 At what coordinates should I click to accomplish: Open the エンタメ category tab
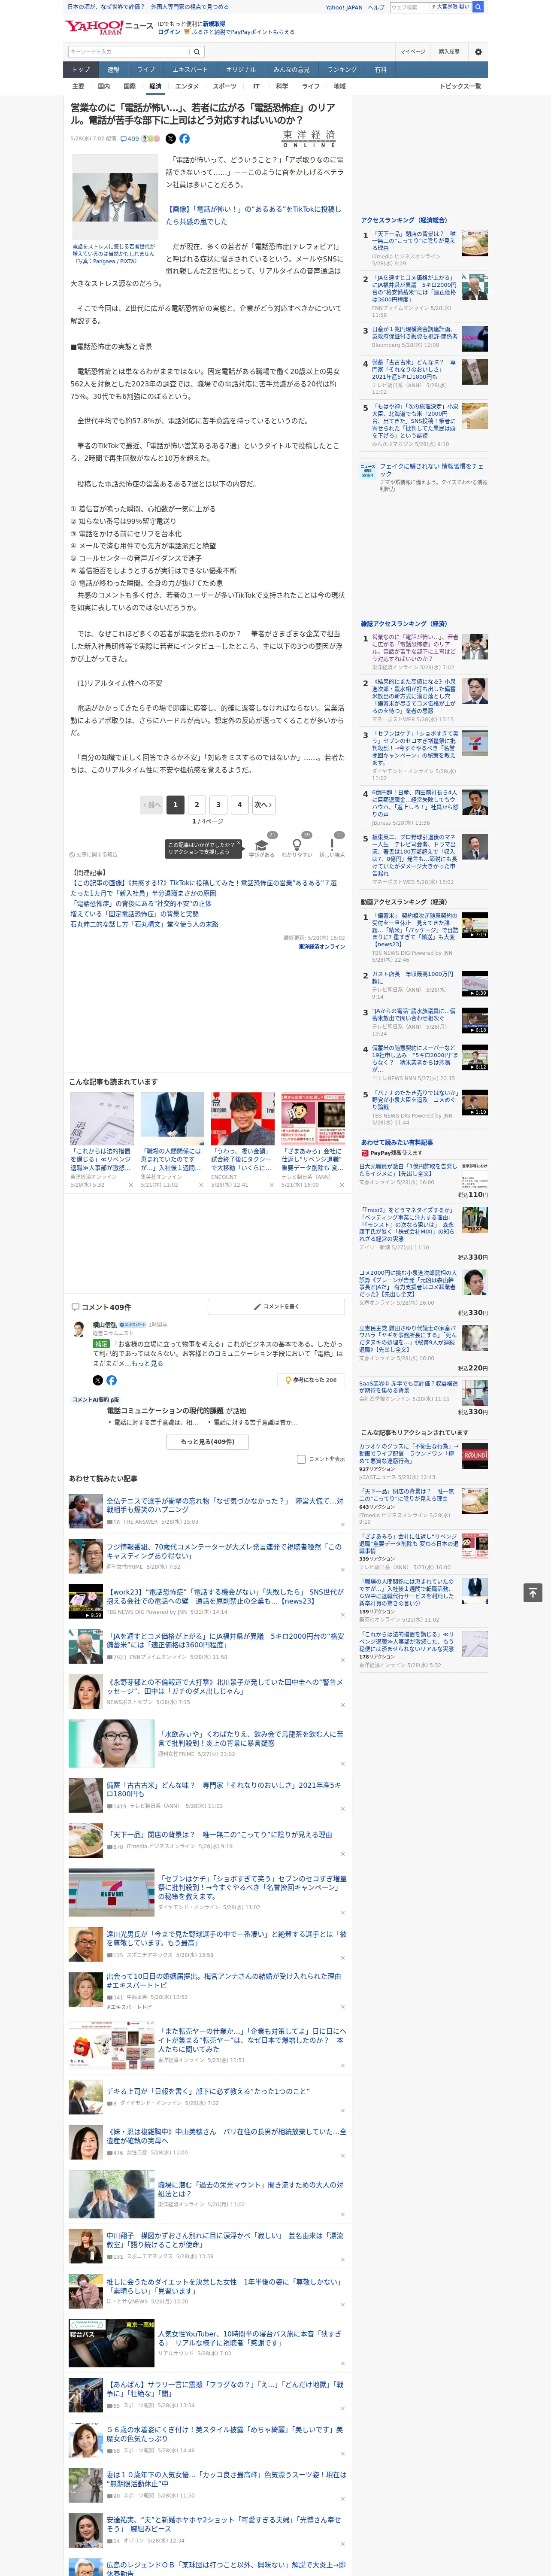pos(187,86)
